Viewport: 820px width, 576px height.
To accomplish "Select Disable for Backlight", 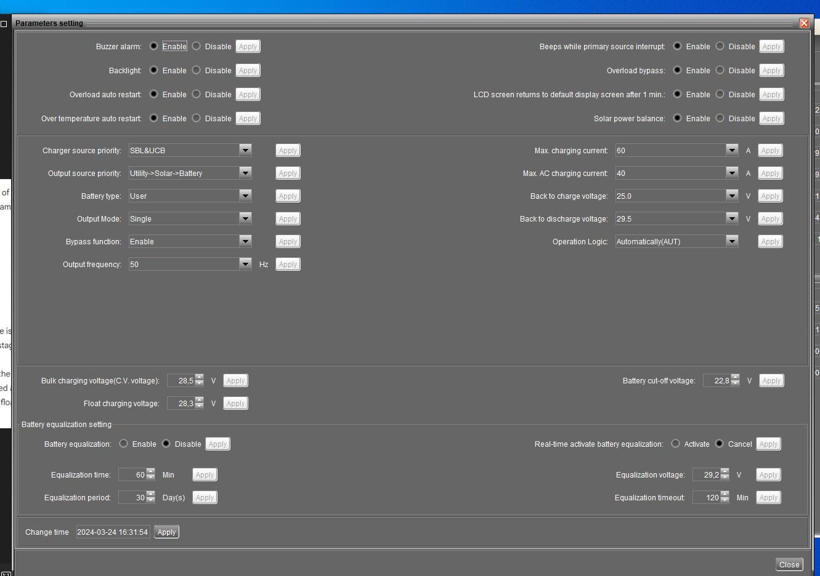I will coord(197,70).
